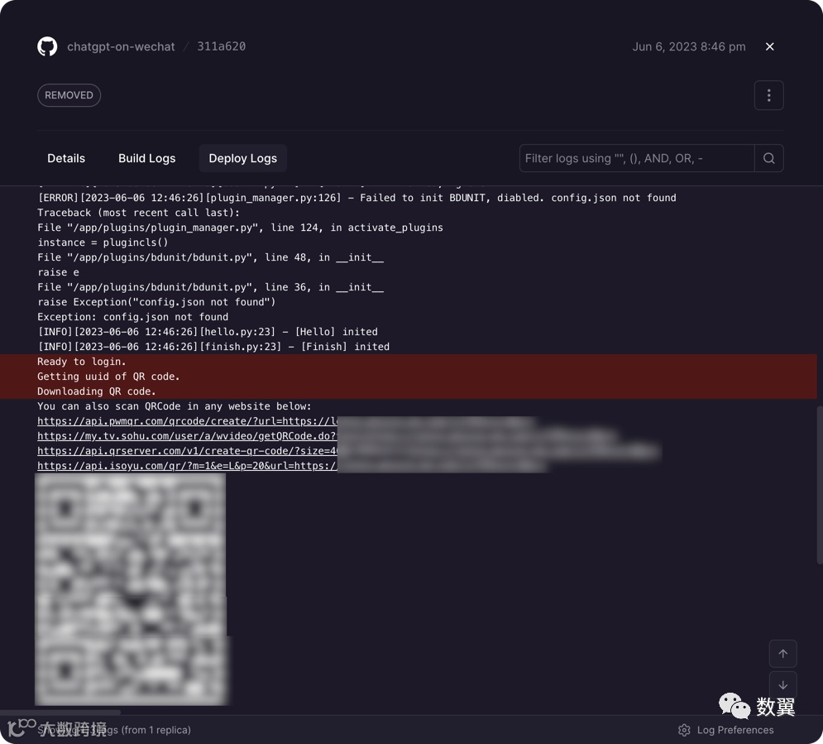
Task: Click the 'raise e' log line
Action: [x=58, y=272]
